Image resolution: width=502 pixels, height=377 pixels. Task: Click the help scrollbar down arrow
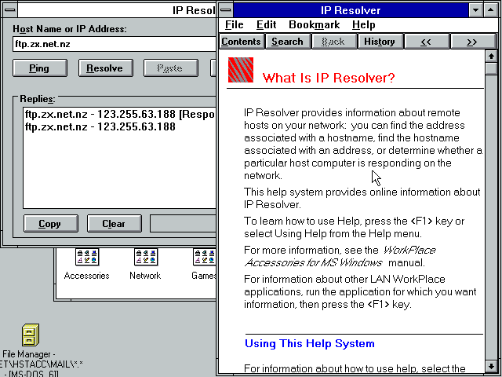click(491, 366)
